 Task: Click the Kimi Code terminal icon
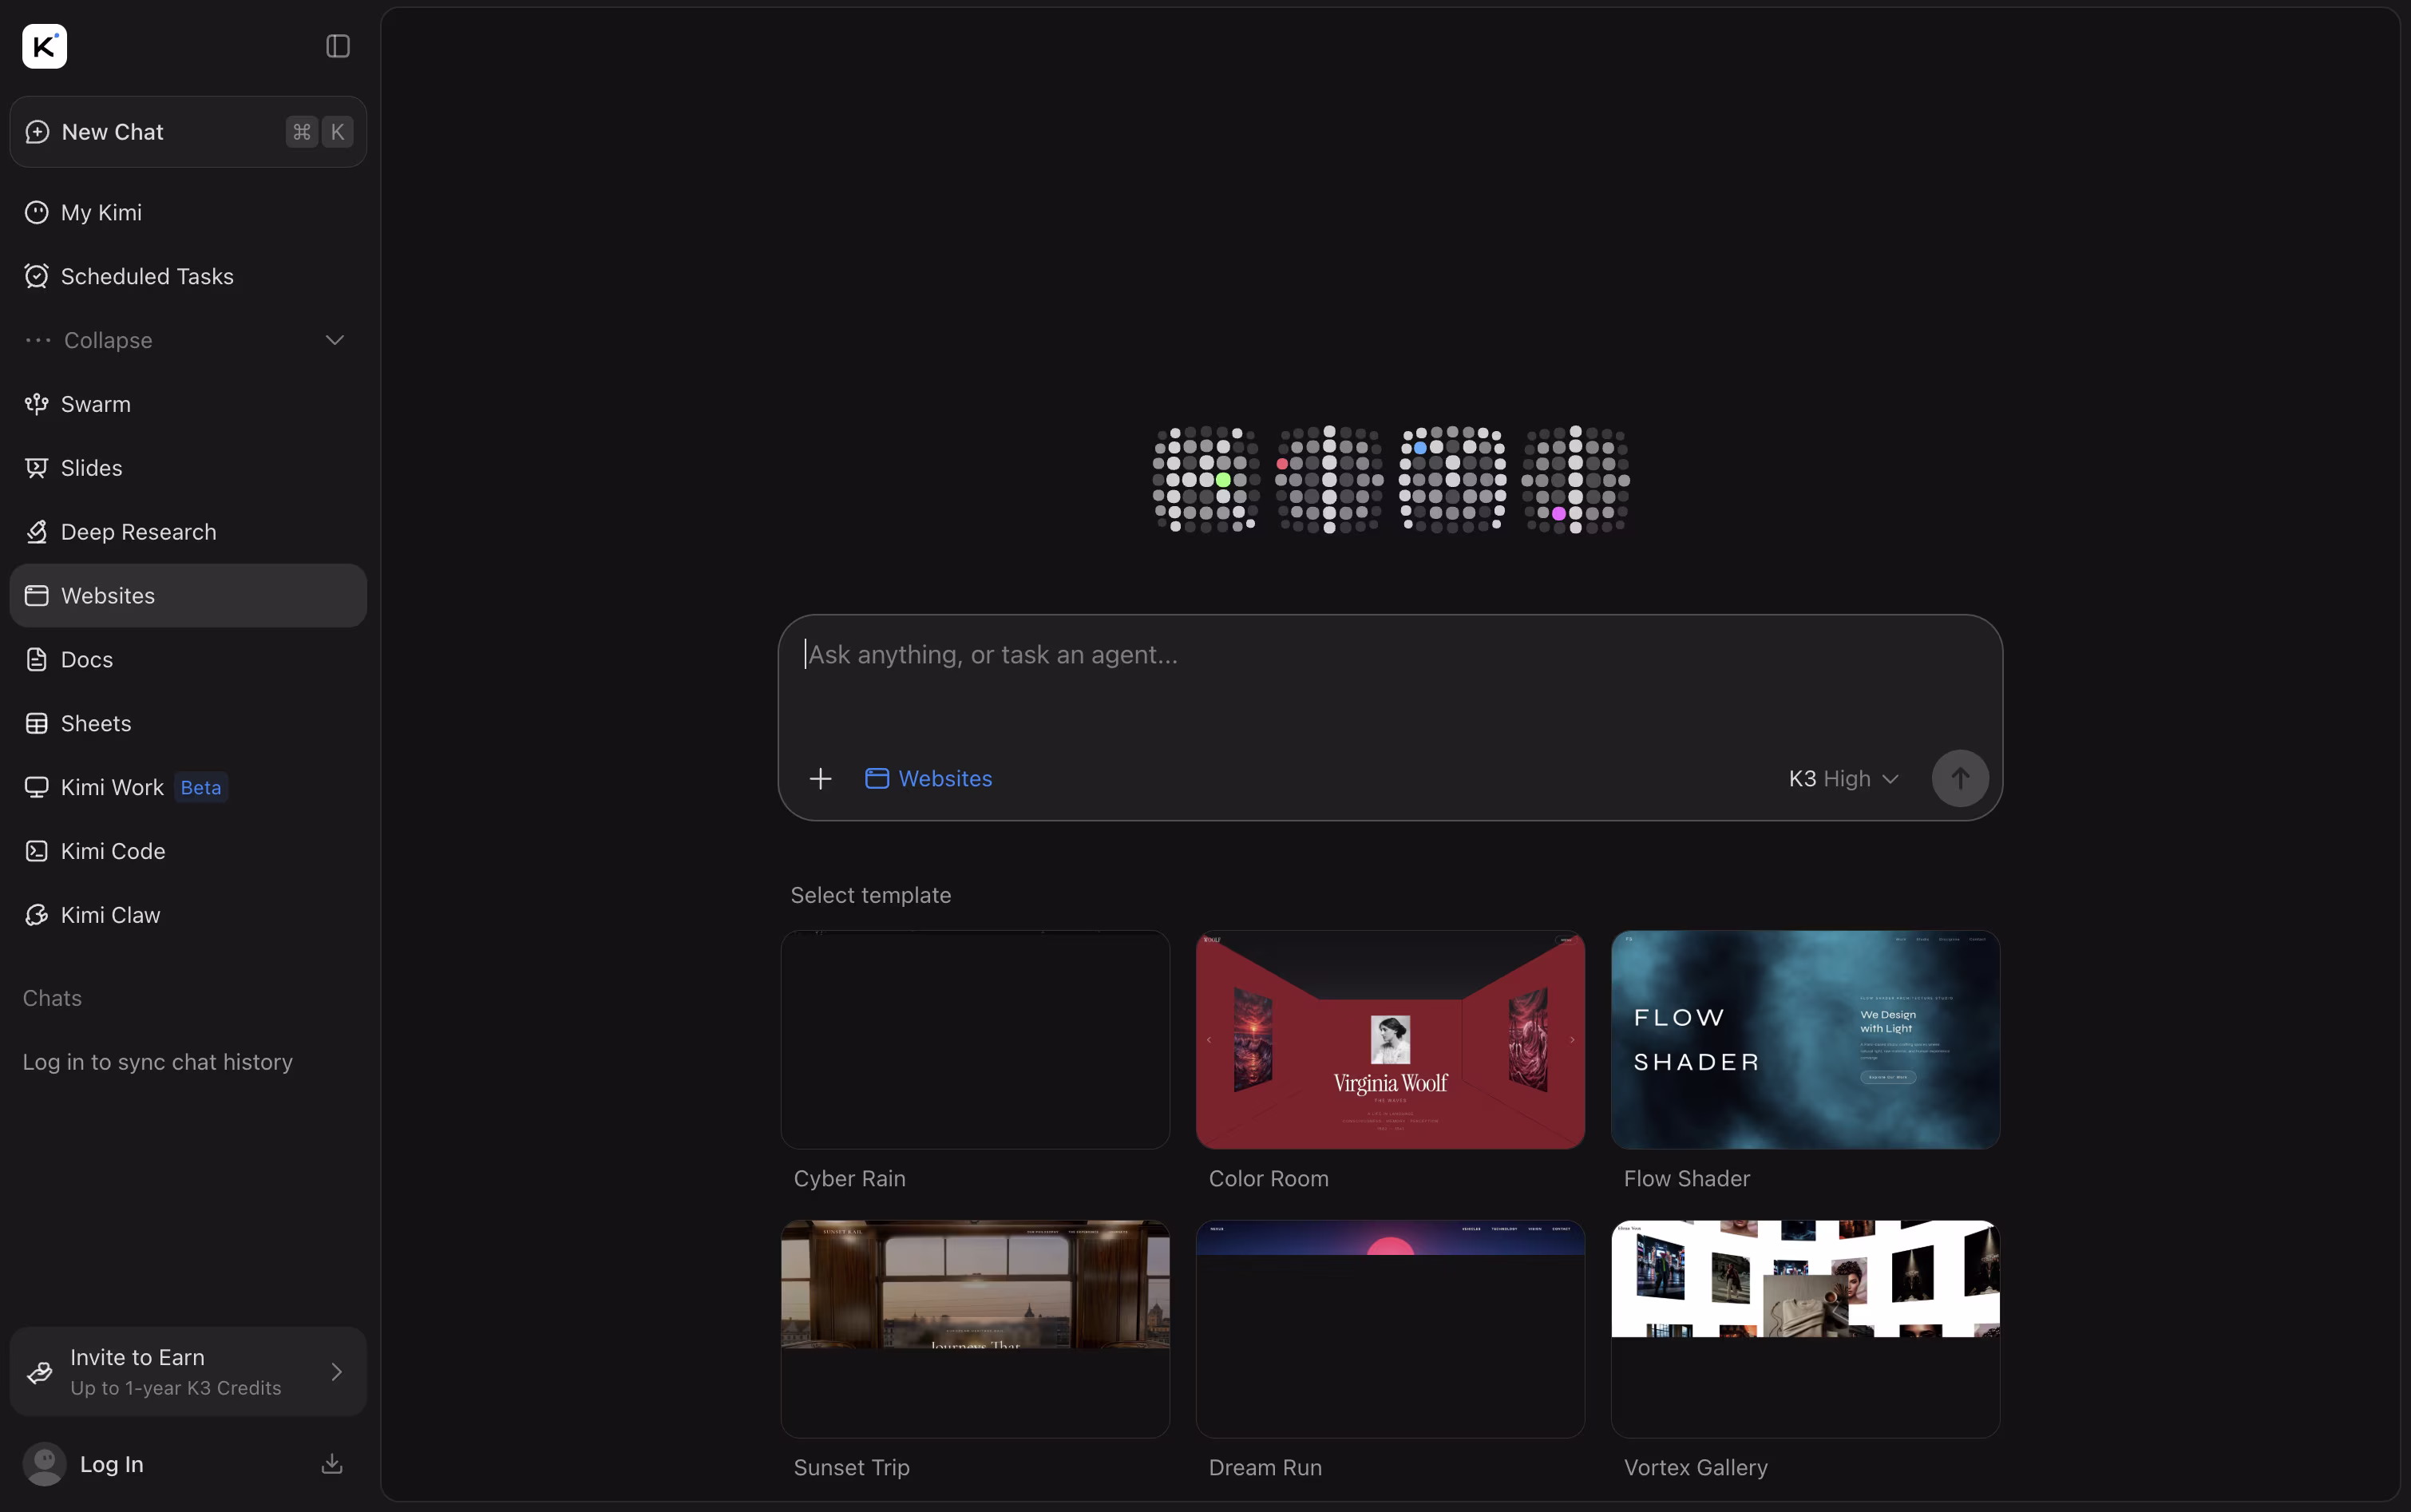click(x=37, y=852)
